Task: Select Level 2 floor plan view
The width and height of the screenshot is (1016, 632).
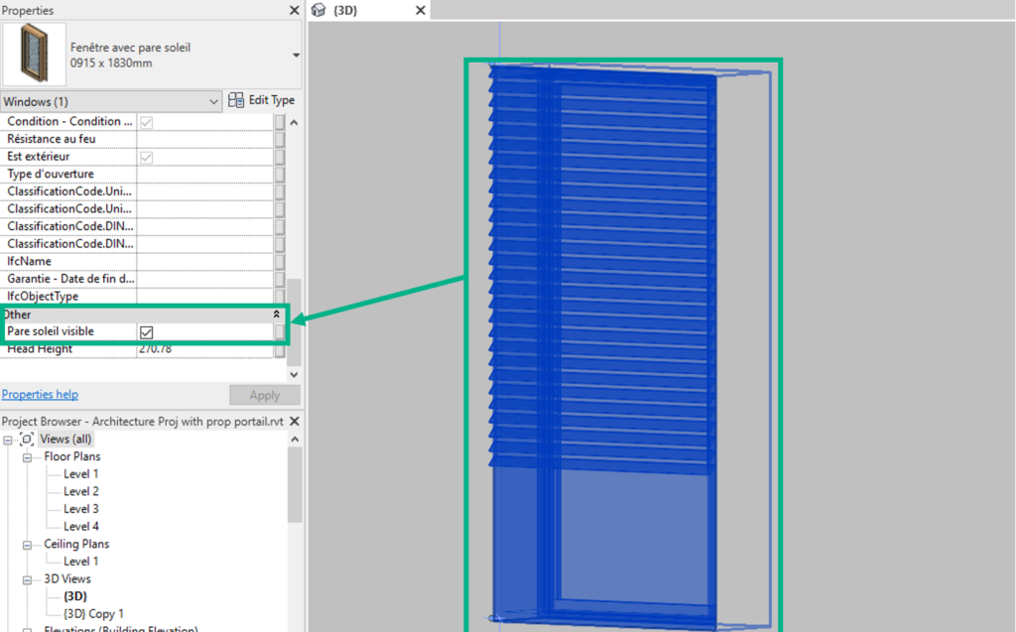Action: point(81,491)
